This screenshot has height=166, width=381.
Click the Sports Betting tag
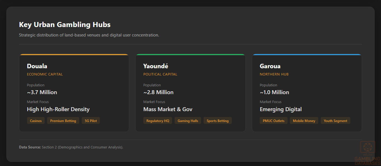218,121
